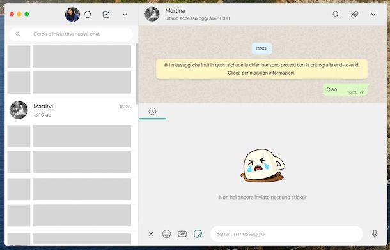390x250 pixels.
Task: Open the sidebar menu chevron
Action: click(x=125, y=15)
